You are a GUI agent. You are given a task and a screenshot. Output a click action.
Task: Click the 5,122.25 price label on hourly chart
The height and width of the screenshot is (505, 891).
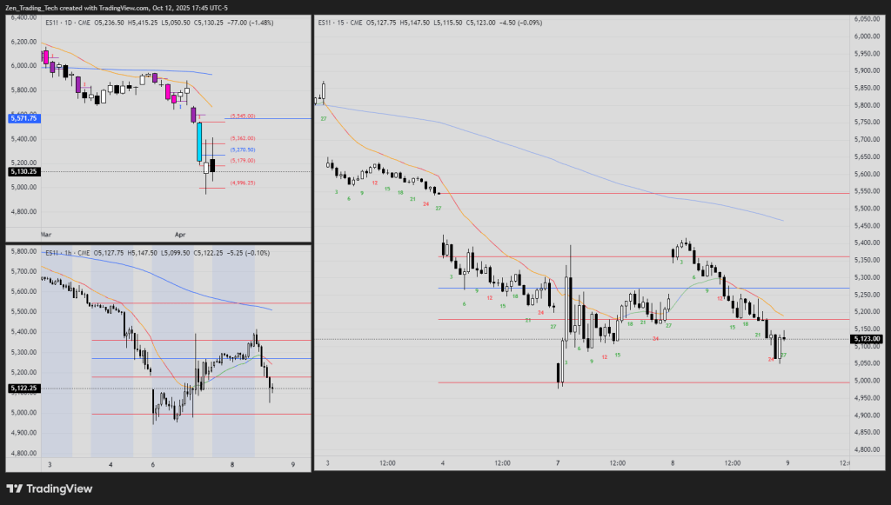point(22,389)
